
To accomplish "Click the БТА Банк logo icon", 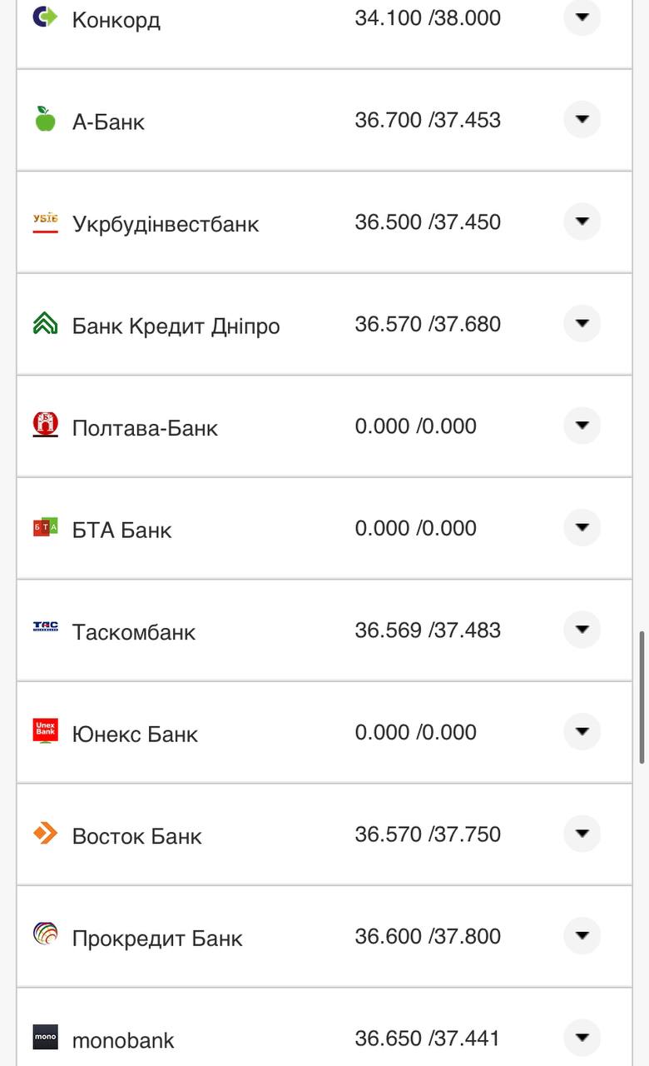I will tap(45, 527).
